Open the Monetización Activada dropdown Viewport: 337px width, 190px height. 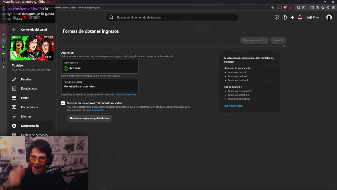[100, 67]
